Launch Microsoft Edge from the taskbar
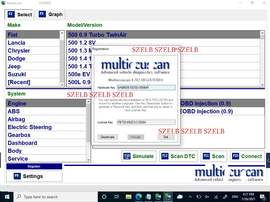 click(139, 197)
